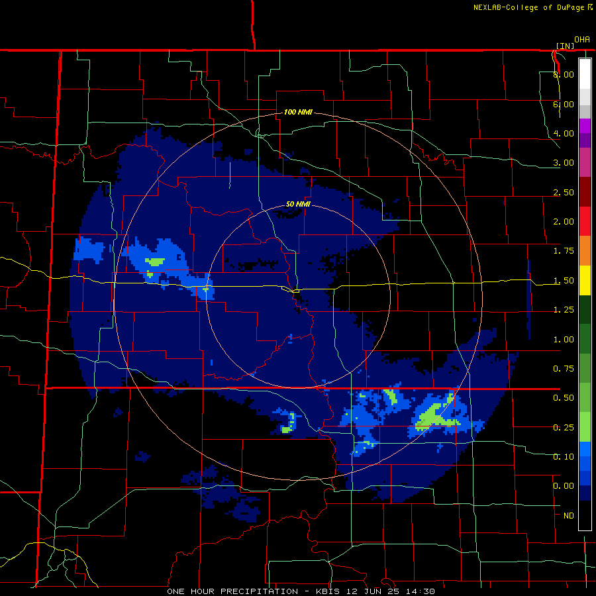
Task: Select the orange legend swatch near 1.75
Action: [585, 251]
